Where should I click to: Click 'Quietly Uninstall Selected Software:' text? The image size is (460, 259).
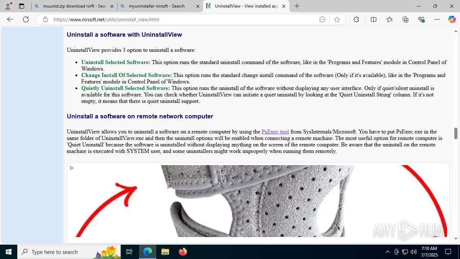(125, 88)
